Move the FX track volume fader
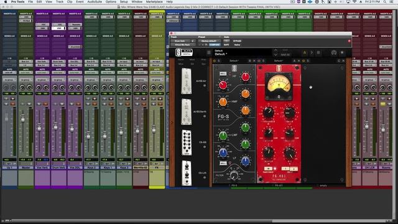The image size is (398, 224). pos(154,129)
